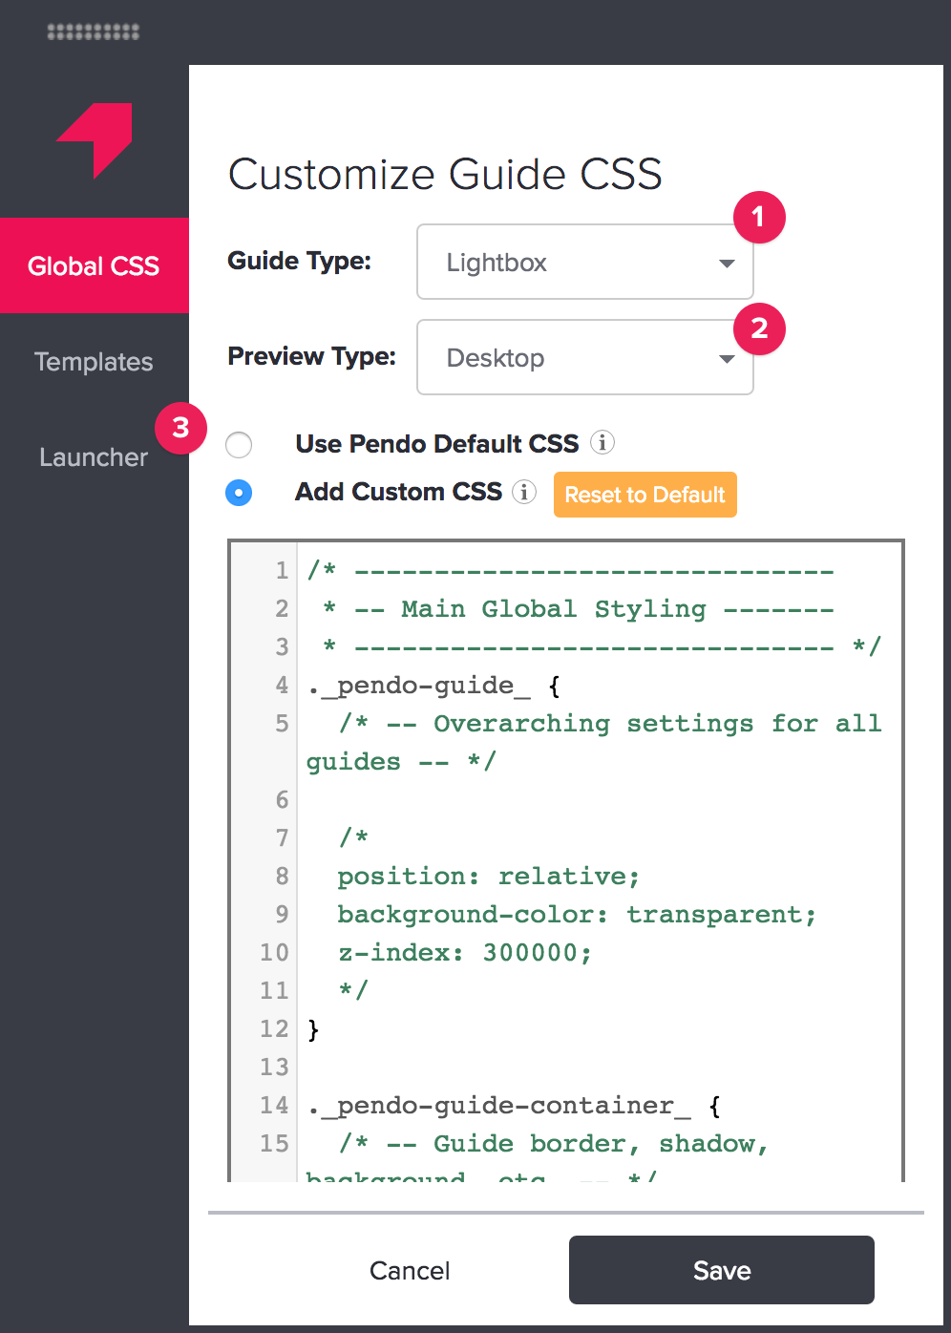The image size is (951, 1333).
Task: Click the arrow on the Preview Type dropdown
Action: [x=727, y=359]
